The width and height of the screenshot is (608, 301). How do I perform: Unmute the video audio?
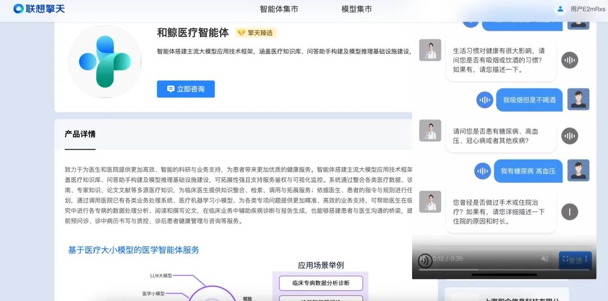[x=545, y=258]
